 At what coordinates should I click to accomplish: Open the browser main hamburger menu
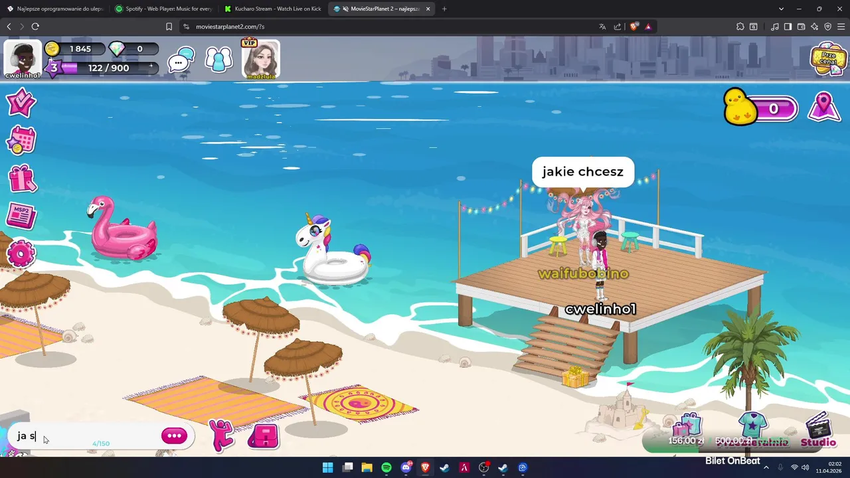(841, 27)
